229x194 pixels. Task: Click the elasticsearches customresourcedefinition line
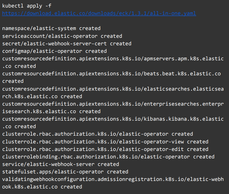pyautogui.click(x=113, y=89)
